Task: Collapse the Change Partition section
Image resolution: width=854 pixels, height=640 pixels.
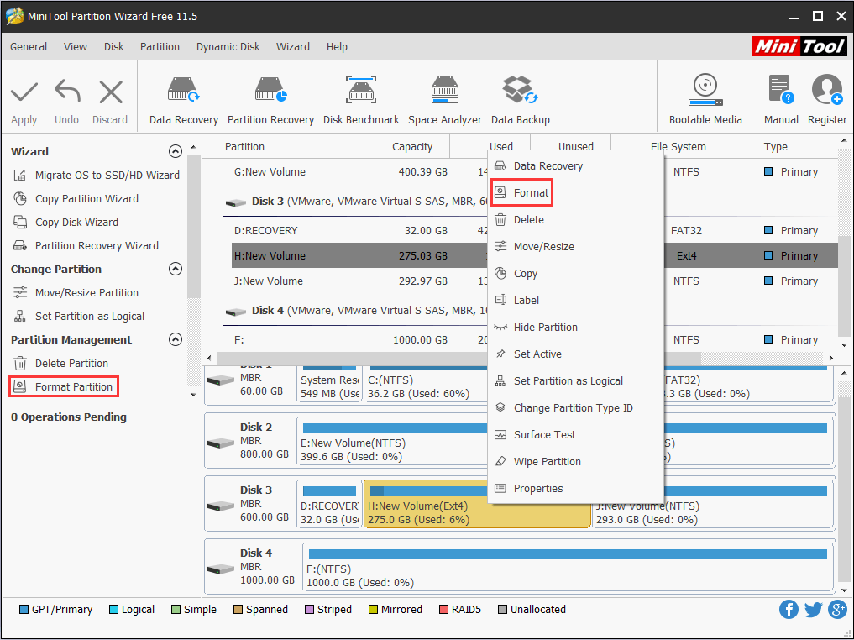Action: (x=176, y=269)
